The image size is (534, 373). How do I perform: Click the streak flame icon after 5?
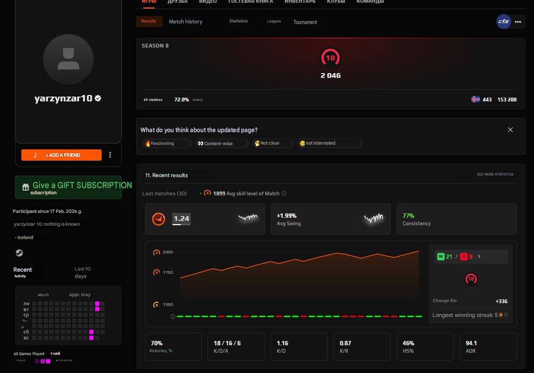pos(501,315)
